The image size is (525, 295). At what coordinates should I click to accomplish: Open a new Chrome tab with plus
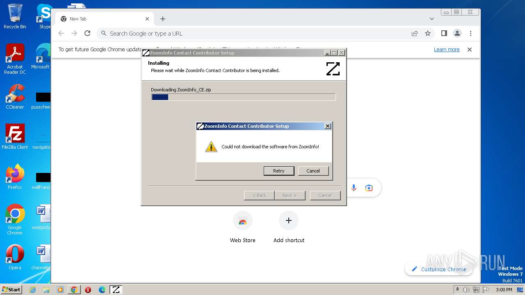[163, 19]
